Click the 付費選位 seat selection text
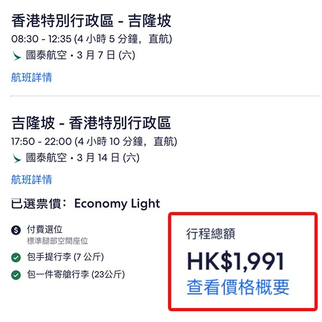 45,230
